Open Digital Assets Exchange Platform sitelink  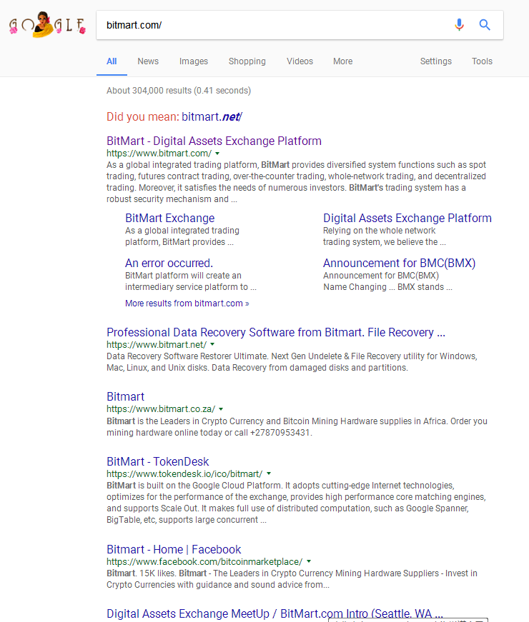407,219
